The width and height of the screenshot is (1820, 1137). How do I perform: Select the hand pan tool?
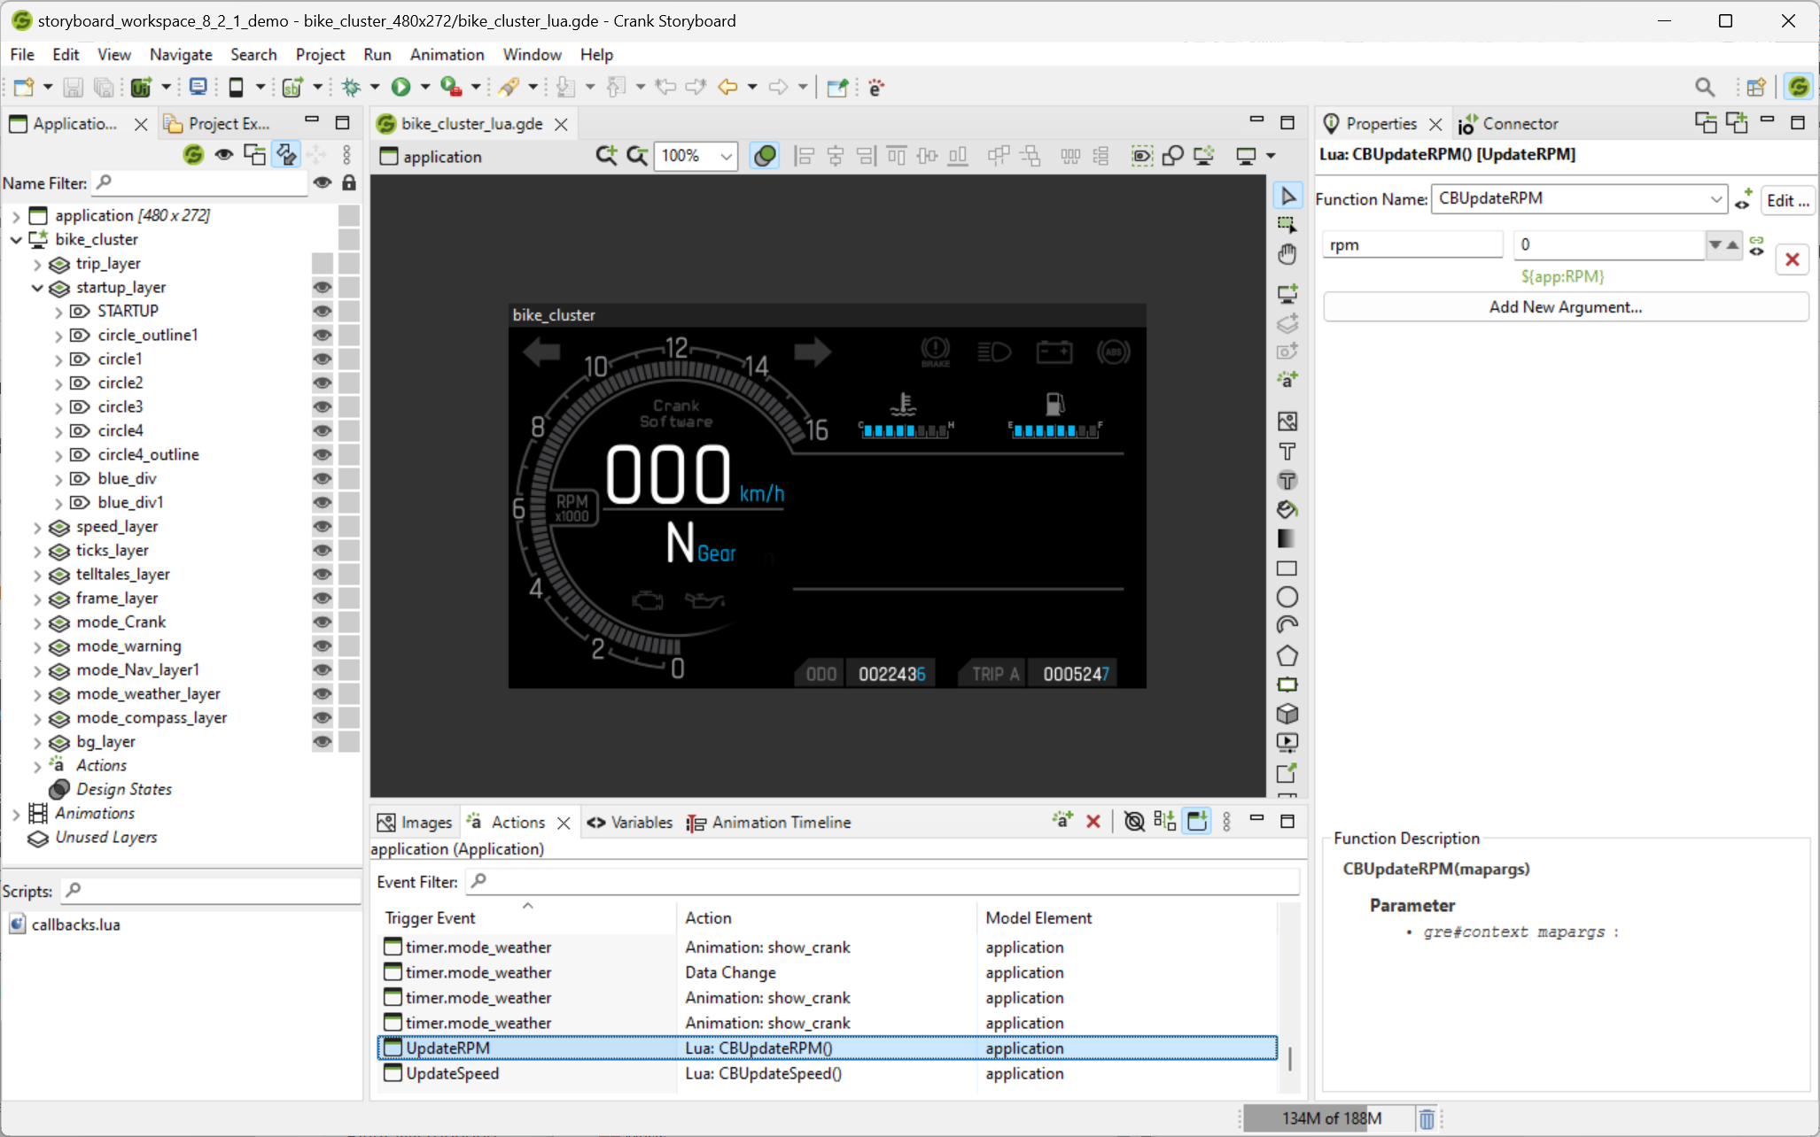tap(1287, 255)
